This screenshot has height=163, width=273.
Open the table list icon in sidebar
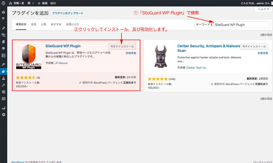pos(3,56)
